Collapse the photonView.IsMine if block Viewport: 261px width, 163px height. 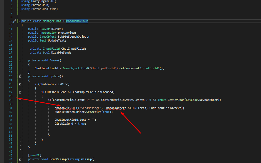tap(20, 84)
